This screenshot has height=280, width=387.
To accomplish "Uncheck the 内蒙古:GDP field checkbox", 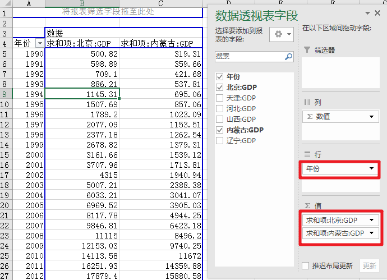I will point(219,130).
